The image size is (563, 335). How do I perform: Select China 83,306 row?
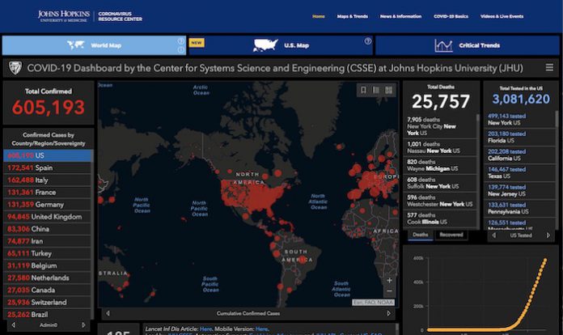point(47,229)
